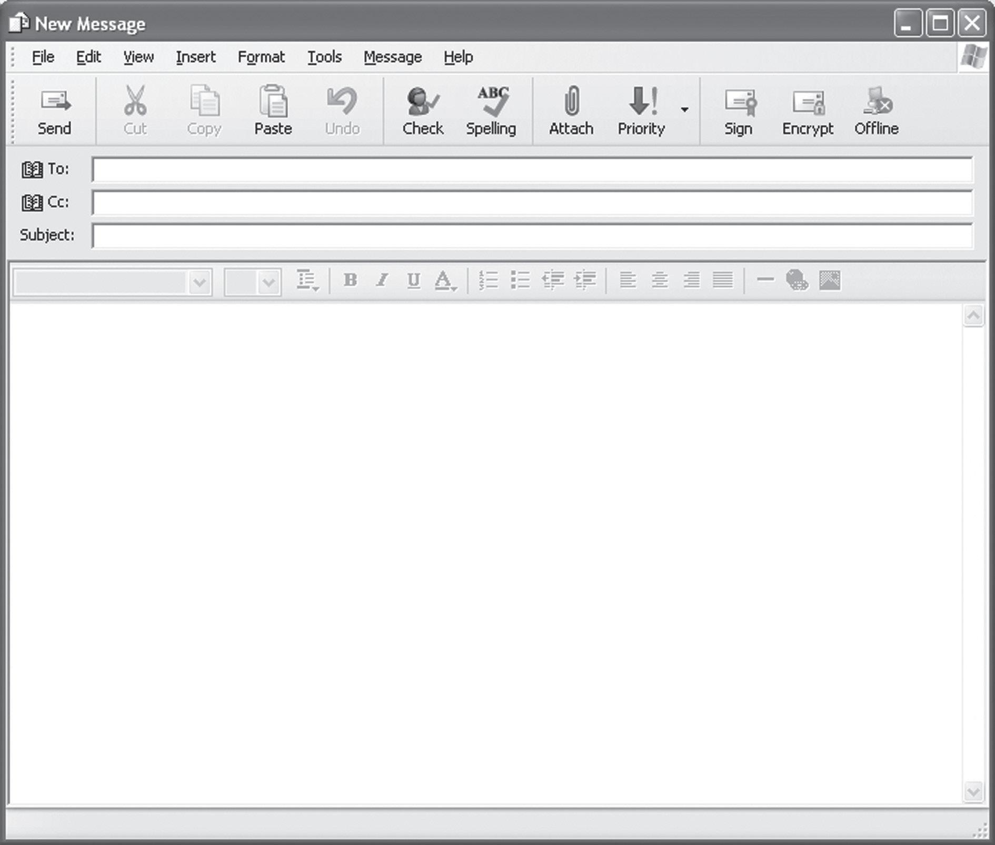This screenshot has width=995, height=845.
Task: Click the message body text area
Action: point(485,555)
